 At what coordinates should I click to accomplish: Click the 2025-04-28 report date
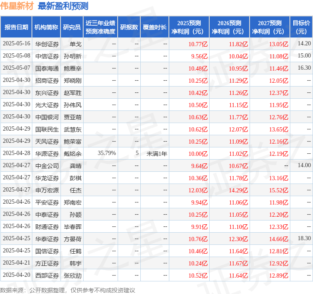coord(16,153)
